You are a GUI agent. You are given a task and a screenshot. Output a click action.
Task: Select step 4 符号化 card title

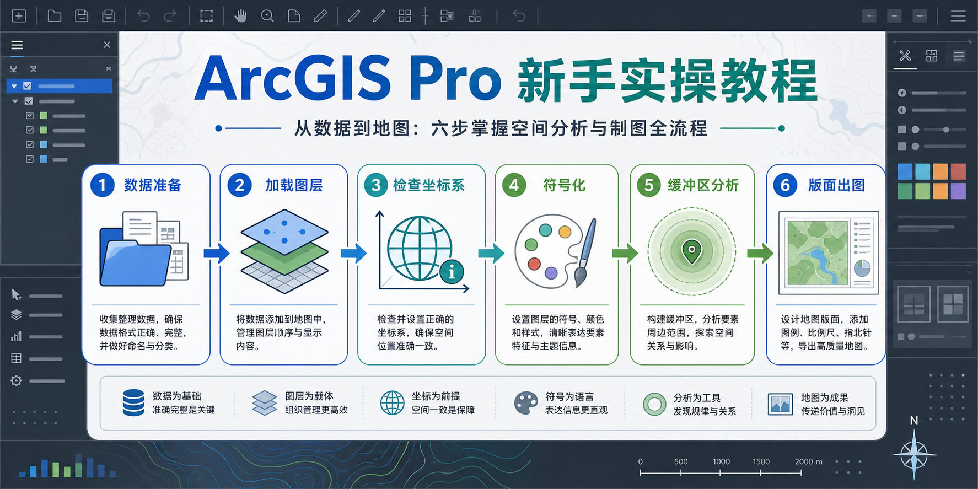pos(564,185)
